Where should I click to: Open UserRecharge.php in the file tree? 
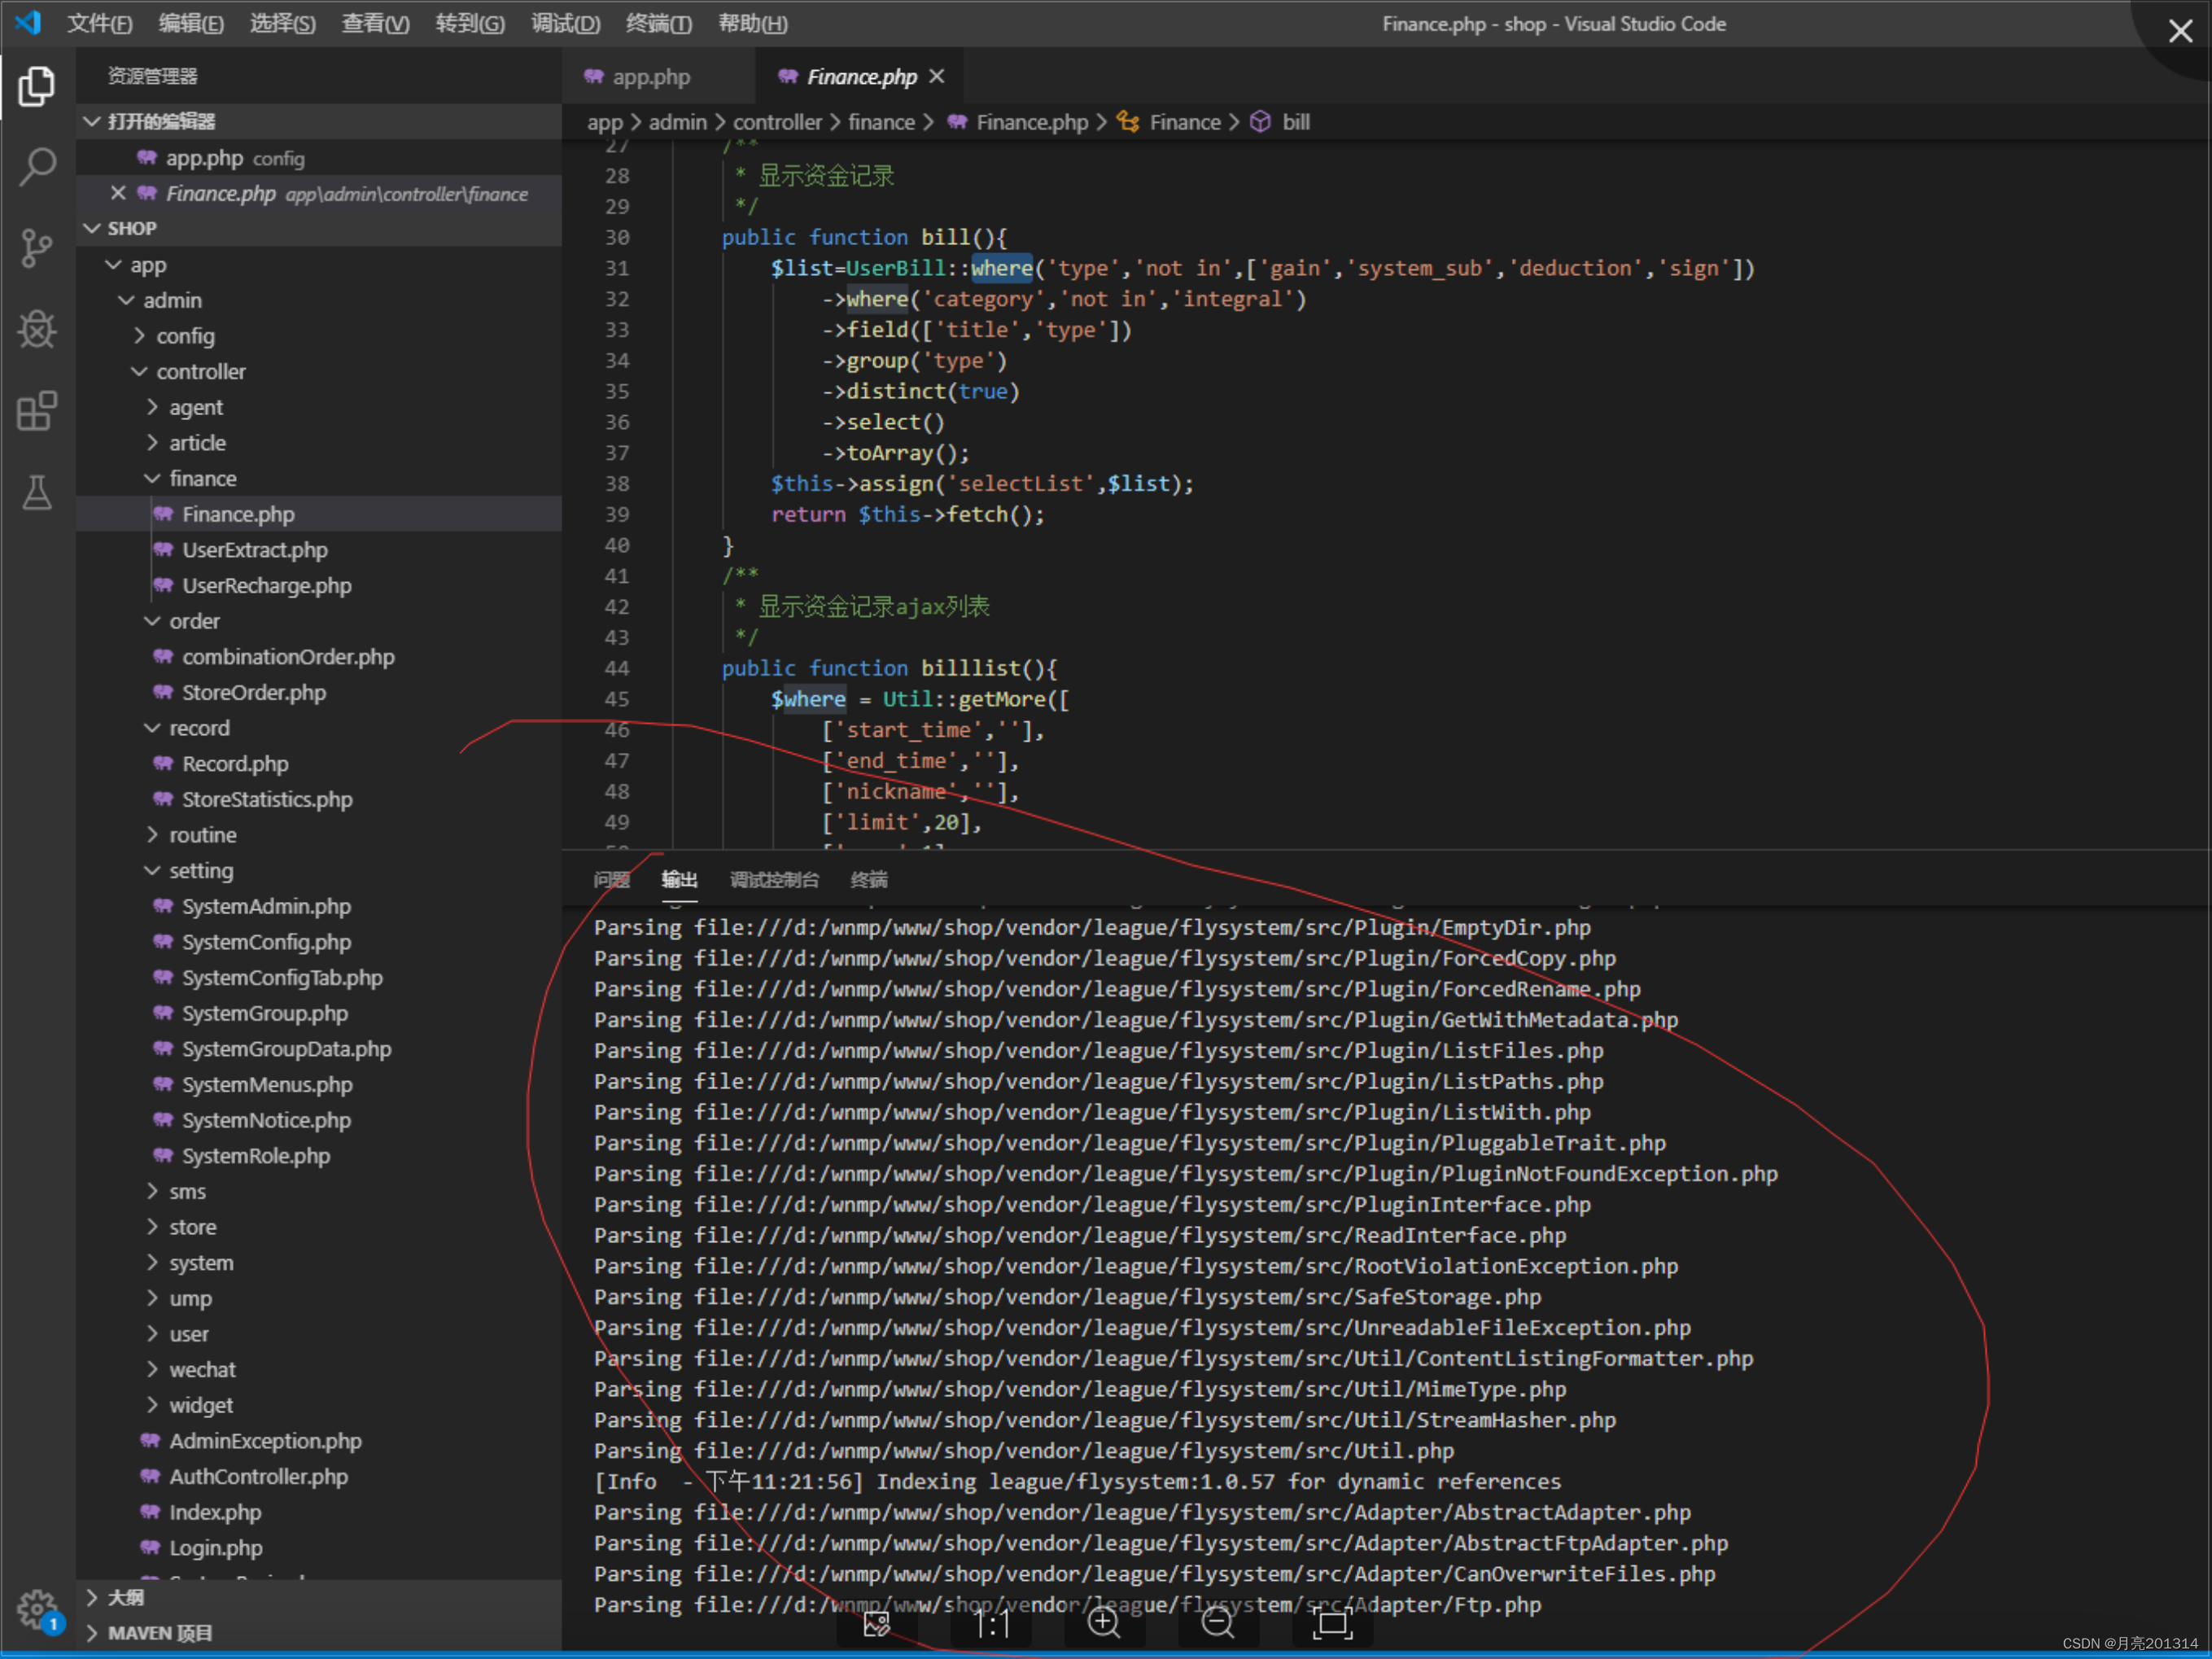tap(266, 586)
